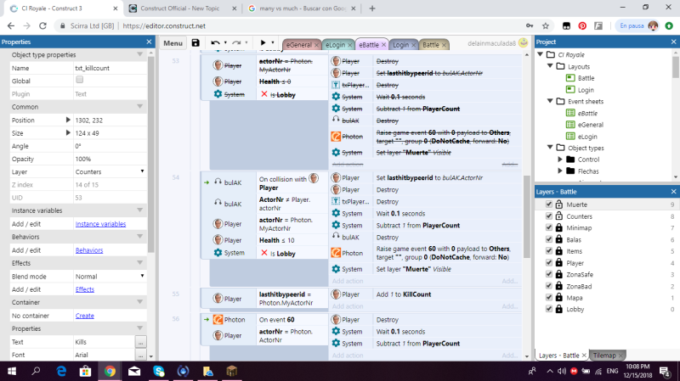Expand the Size property arrow
Screen dimensions: 680x381
tap(68, 132)
